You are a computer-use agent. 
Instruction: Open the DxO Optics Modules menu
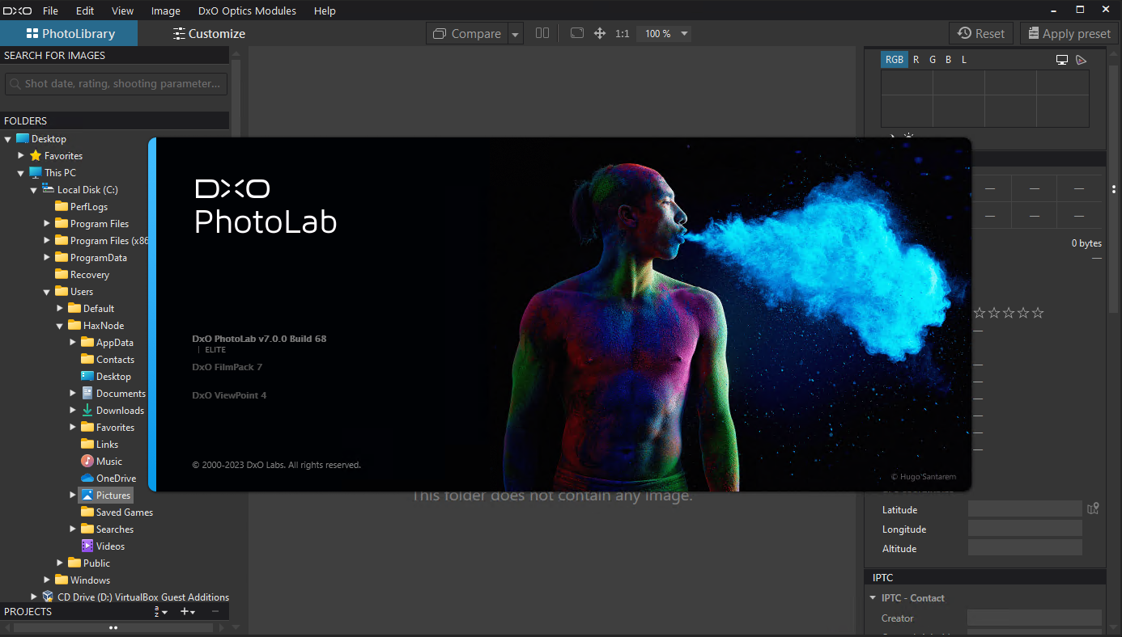pyautogui.click(x=247, y=11)
